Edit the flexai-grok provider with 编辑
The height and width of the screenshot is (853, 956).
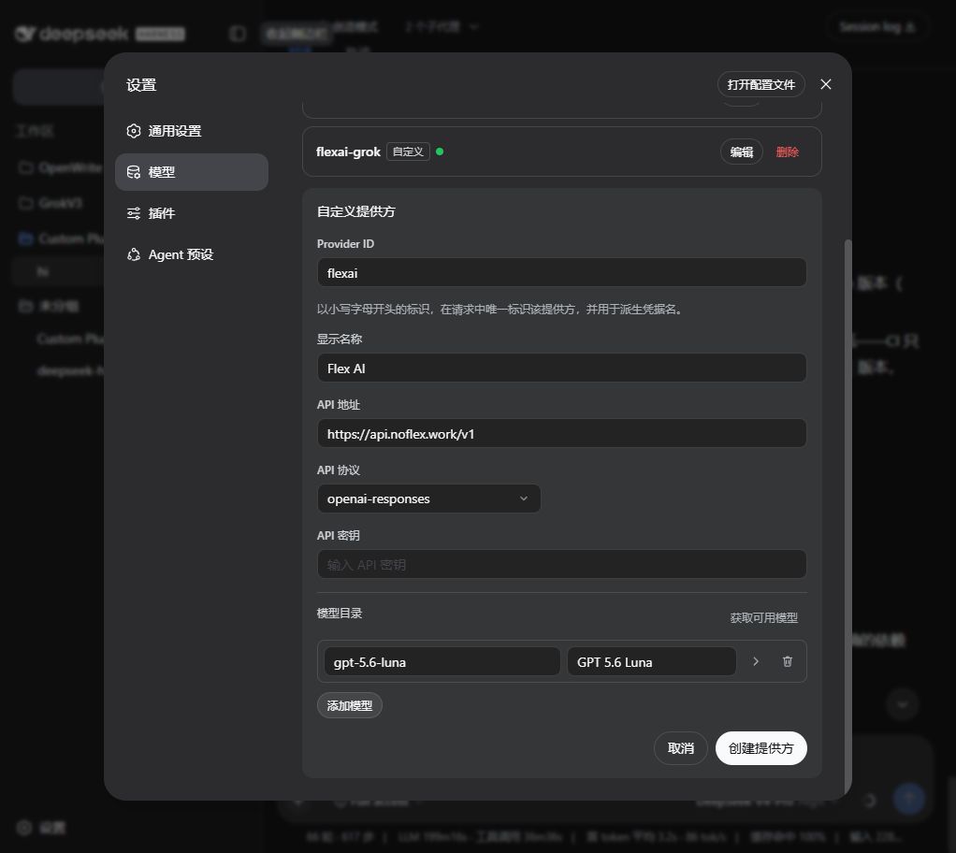[742, 152]
